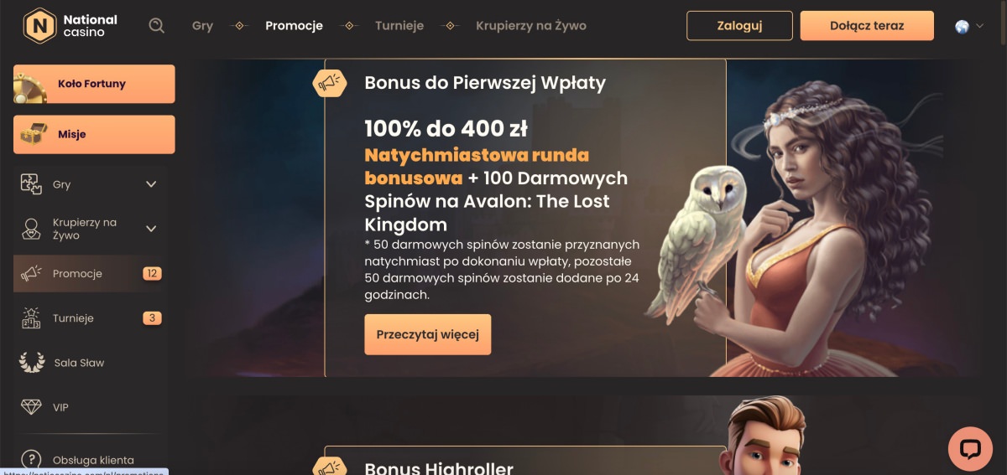Click the VIP diamond icon
Image resolution: width=1007 pixels, height=475 pixels.
31,407
